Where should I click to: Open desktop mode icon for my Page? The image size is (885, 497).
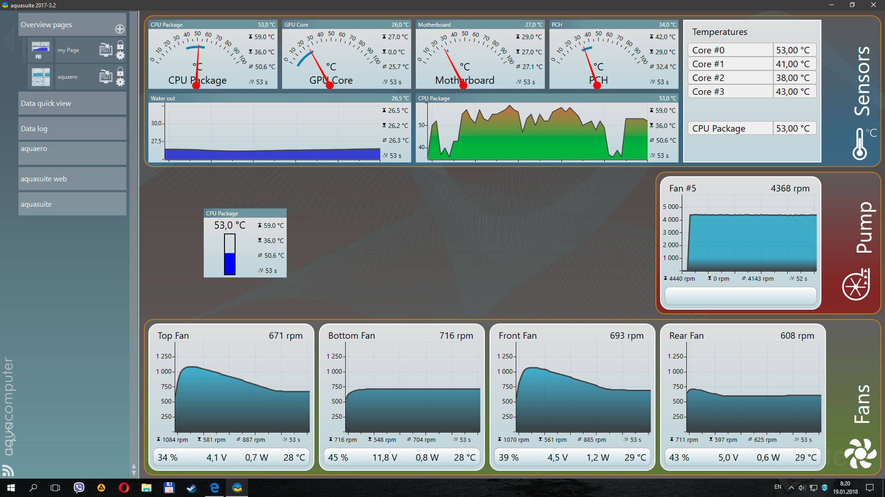coord(106,50)
